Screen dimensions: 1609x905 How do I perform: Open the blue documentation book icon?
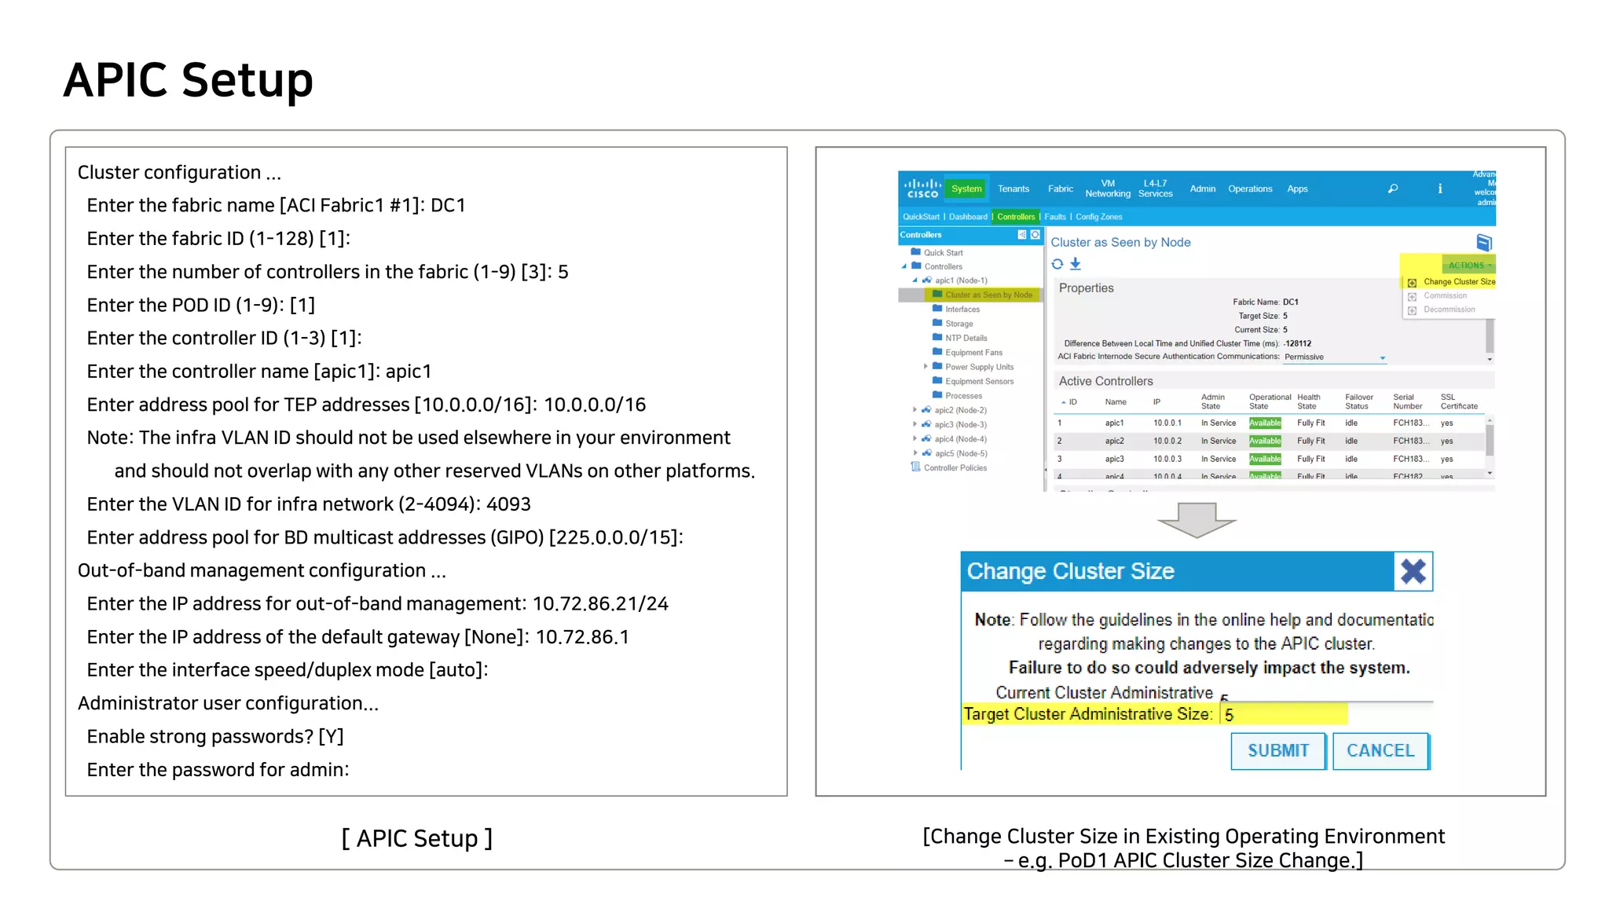pos(1483,243)
